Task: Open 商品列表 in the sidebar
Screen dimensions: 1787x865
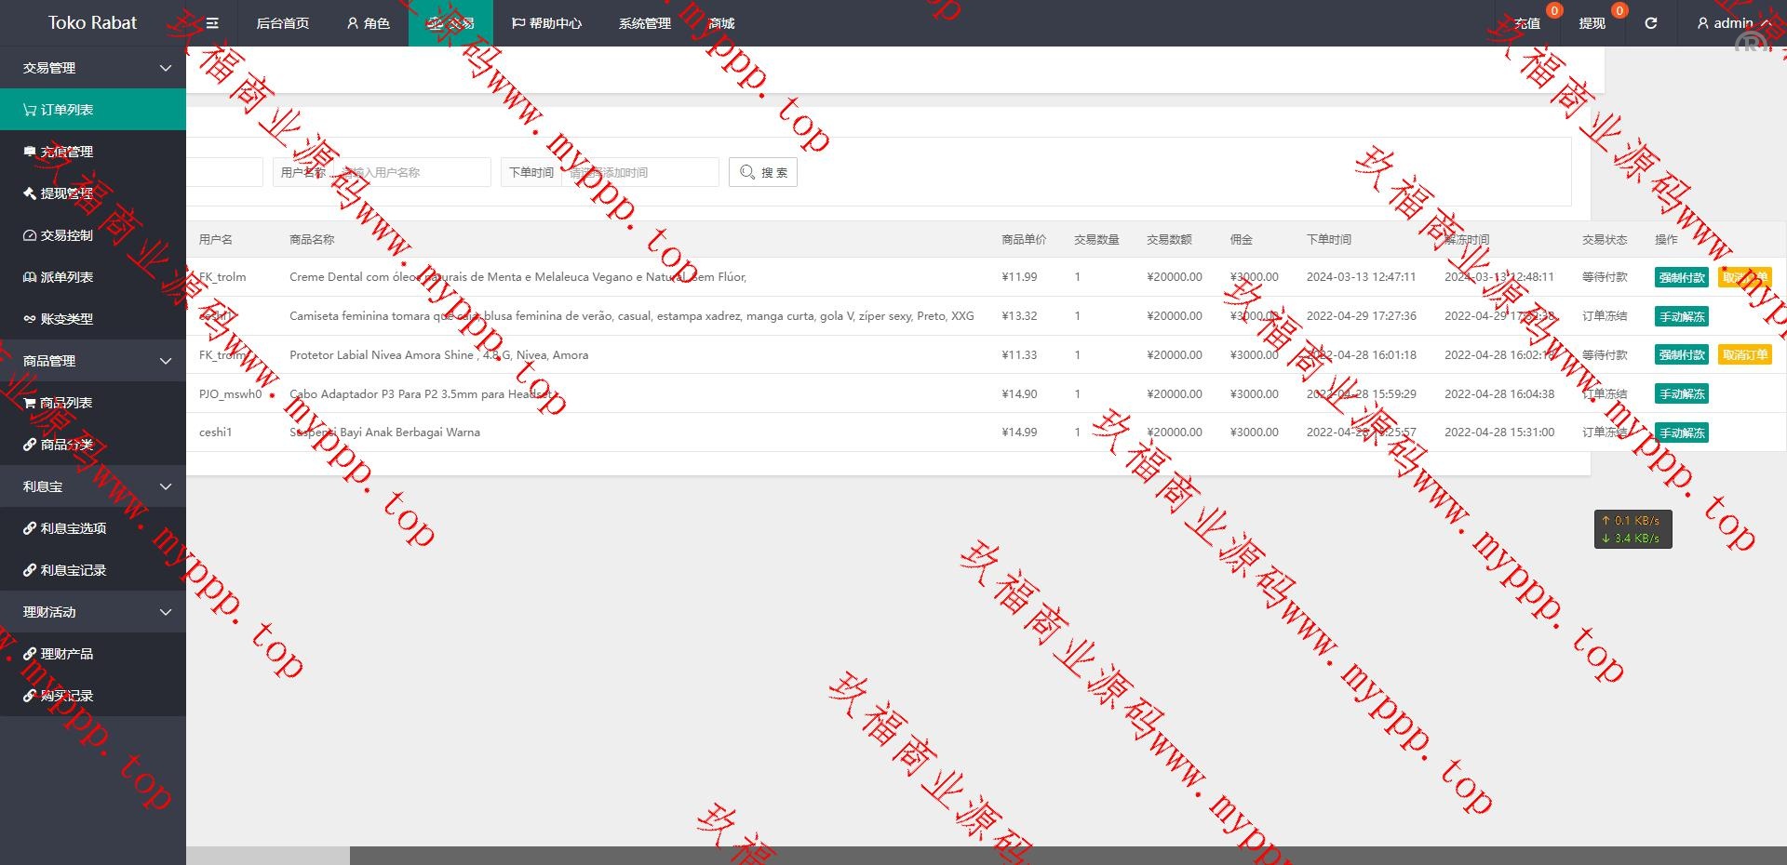Action: pyautogui.click(x=65, y=403)
